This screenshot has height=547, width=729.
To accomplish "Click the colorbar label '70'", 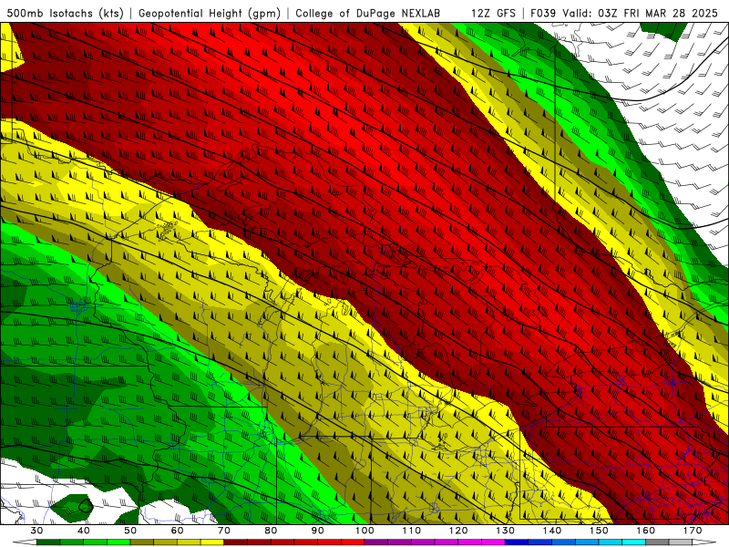I will pyautogui.click(x=224, y=531).
